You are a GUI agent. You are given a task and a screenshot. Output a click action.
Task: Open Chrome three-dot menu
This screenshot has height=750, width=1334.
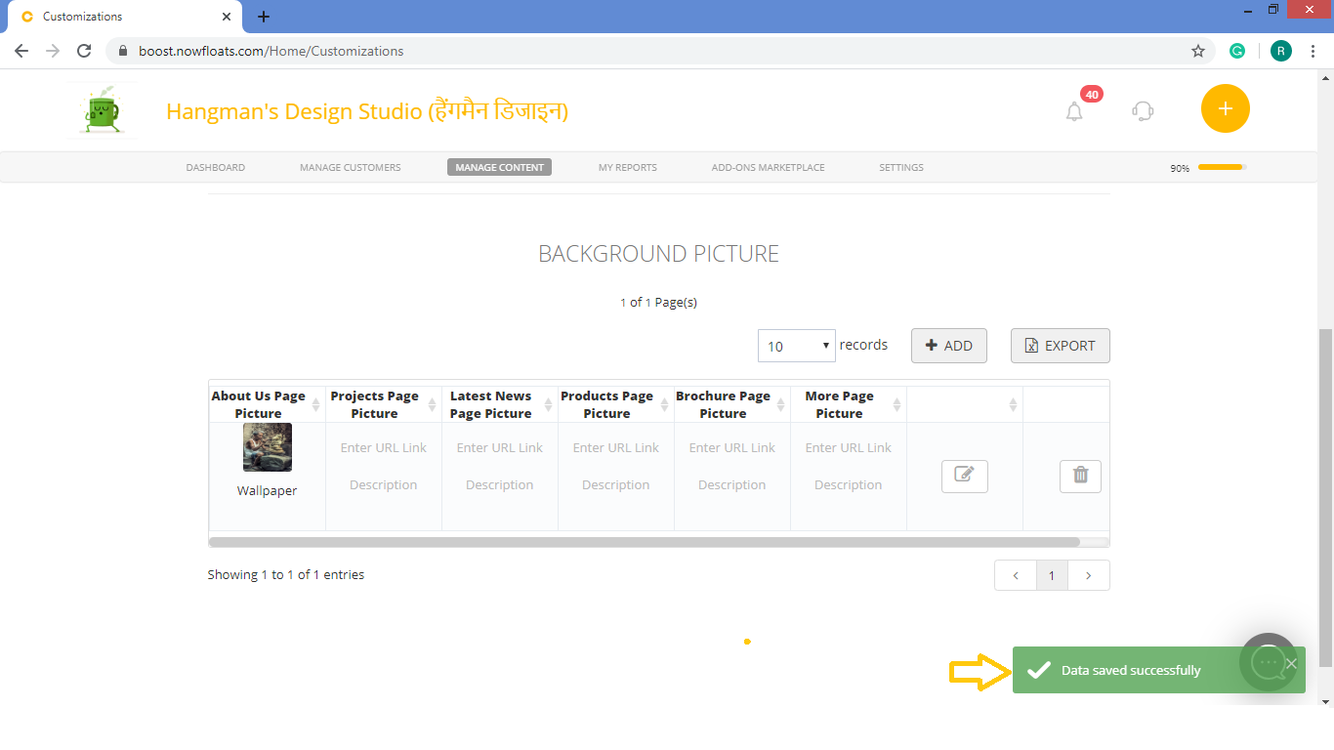coord(1313,51)
